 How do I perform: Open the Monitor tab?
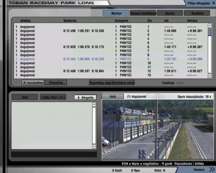(116, 13)
